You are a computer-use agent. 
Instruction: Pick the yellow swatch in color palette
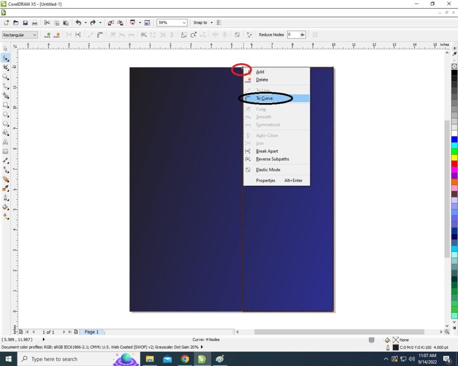pos(454,158)
